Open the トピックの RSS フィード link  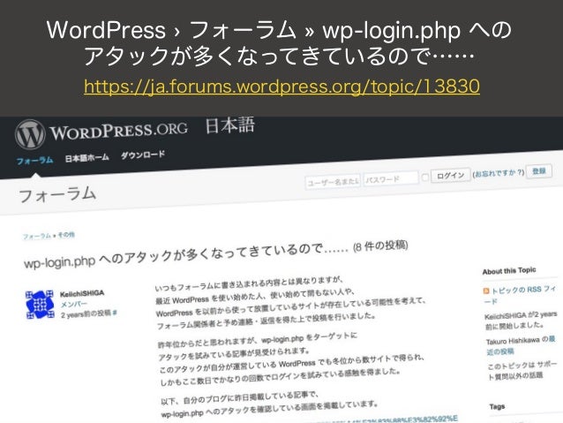tap(521, 294)
